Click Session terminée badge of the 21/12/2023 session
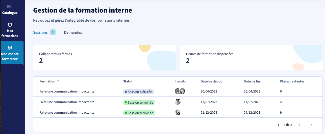325x134 pixels. (x=139, y=113)
